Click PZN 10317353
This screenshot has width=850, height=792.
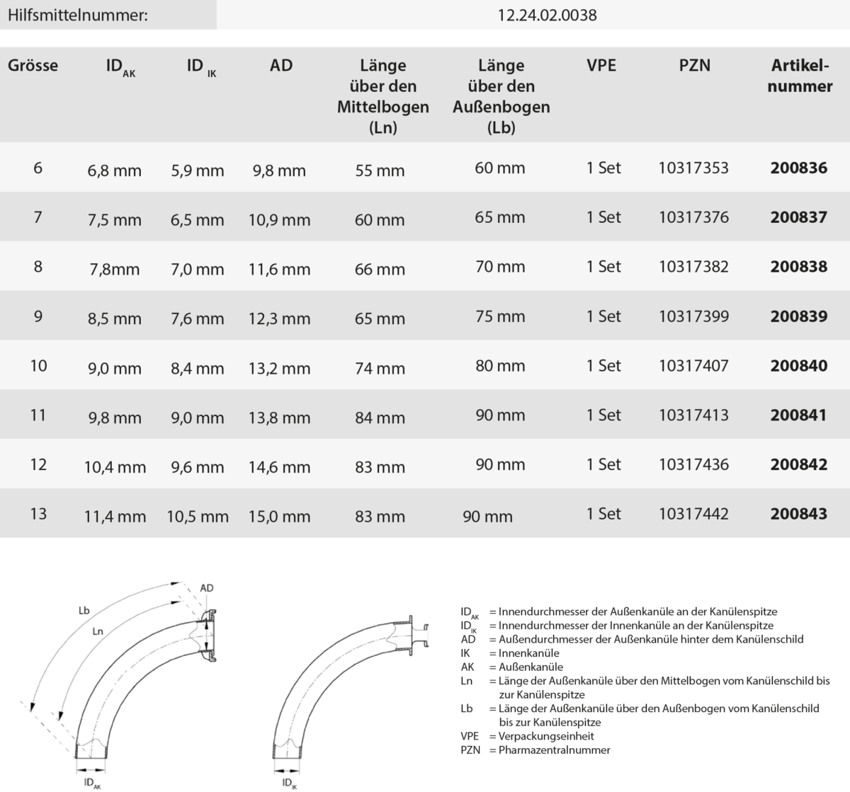pos(693,168)
